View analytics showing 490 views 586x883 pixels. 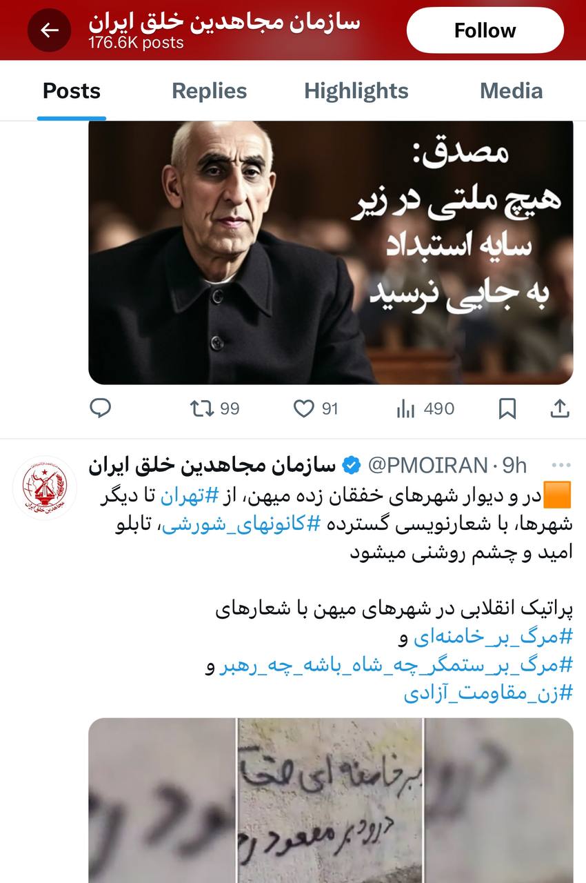tap(425, 409)
